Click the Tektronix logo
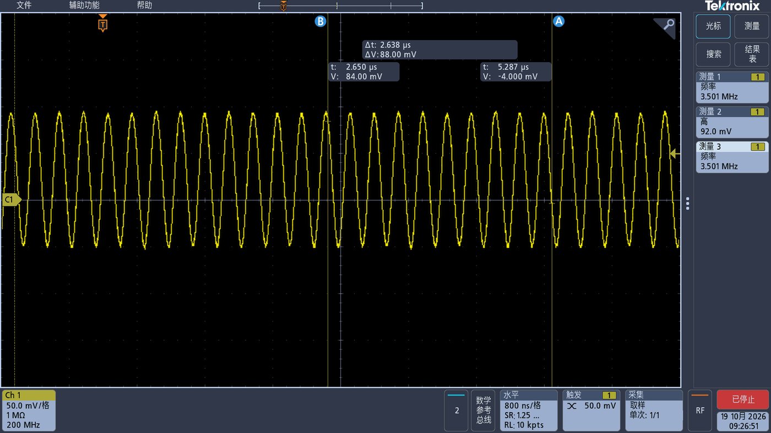The height and width of the screenshot is (433, 771). pyautogui.click(x=732, y=6)
